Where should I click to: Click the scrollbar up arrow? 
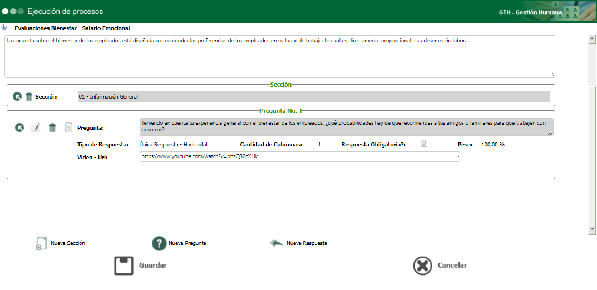point(592,38)
